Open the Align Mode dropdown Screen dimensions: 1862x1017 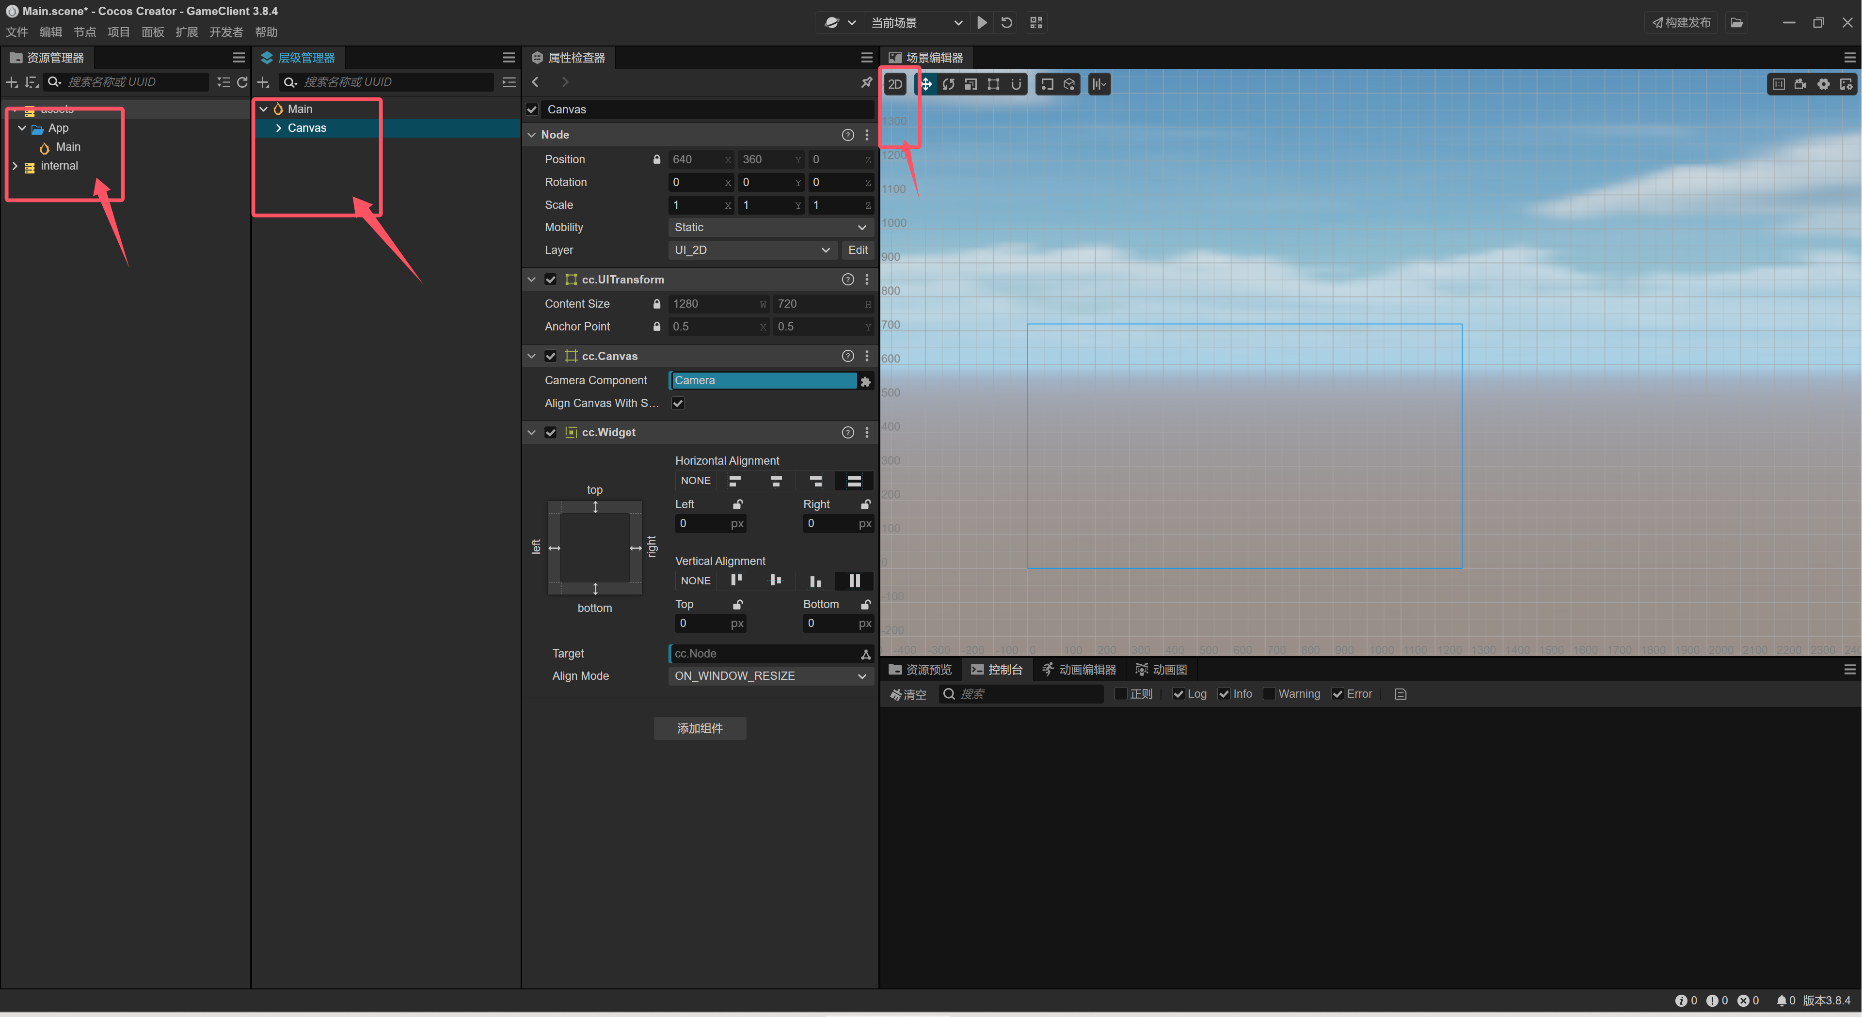tap(770, 675)
